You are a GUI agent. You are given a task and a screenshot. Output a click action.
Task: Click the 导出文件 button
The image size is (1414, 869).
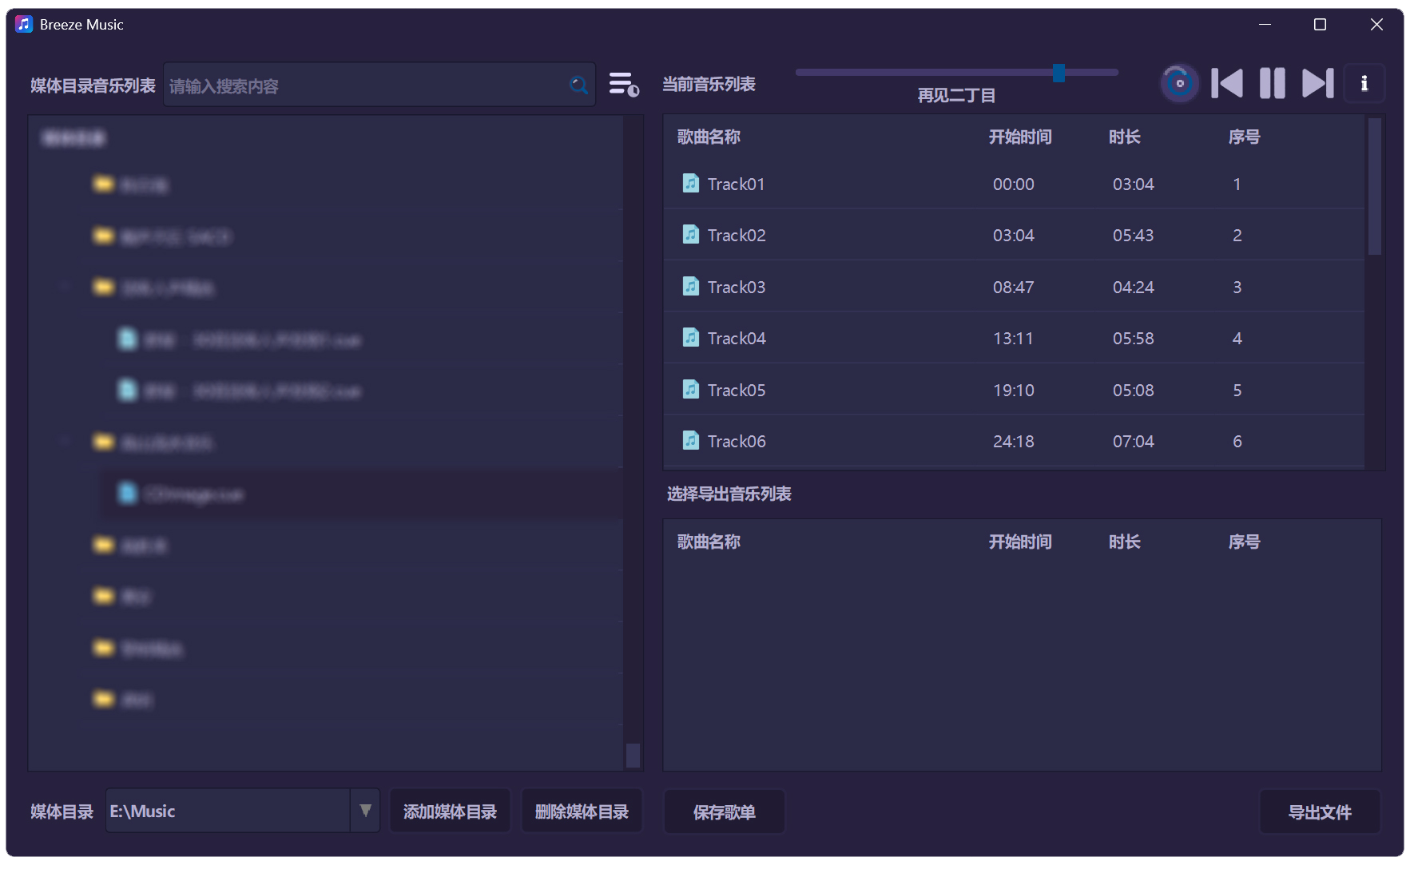[1320, 811]
